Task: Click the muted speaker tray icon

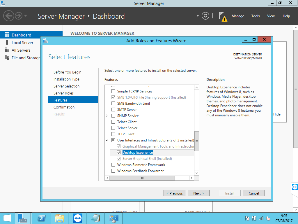Action: pos(268,218)
